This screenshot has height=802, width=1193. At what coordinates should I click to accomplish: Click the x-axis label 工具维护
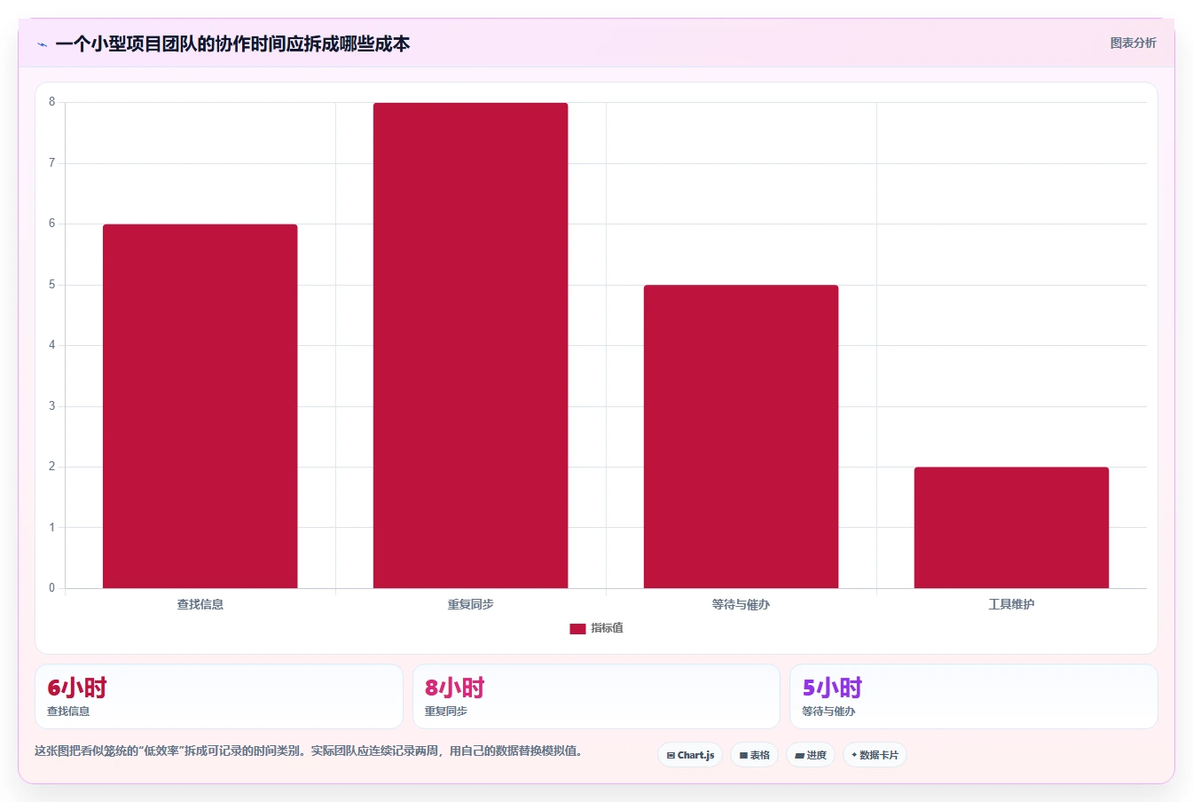point(1011,604)
